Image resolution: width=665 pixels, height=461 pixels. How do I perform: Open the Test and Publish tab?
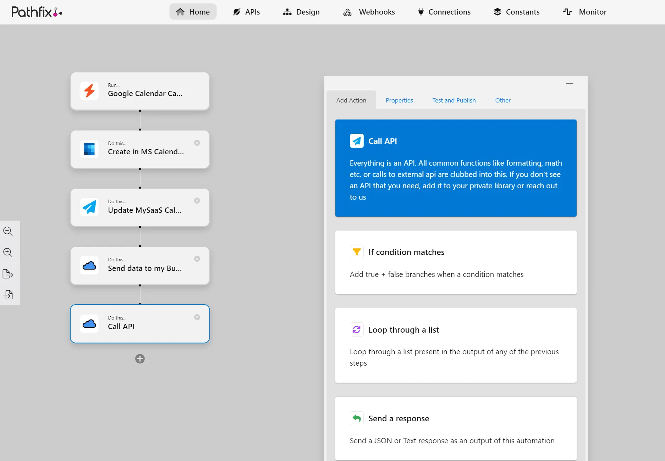pos(454,100)
